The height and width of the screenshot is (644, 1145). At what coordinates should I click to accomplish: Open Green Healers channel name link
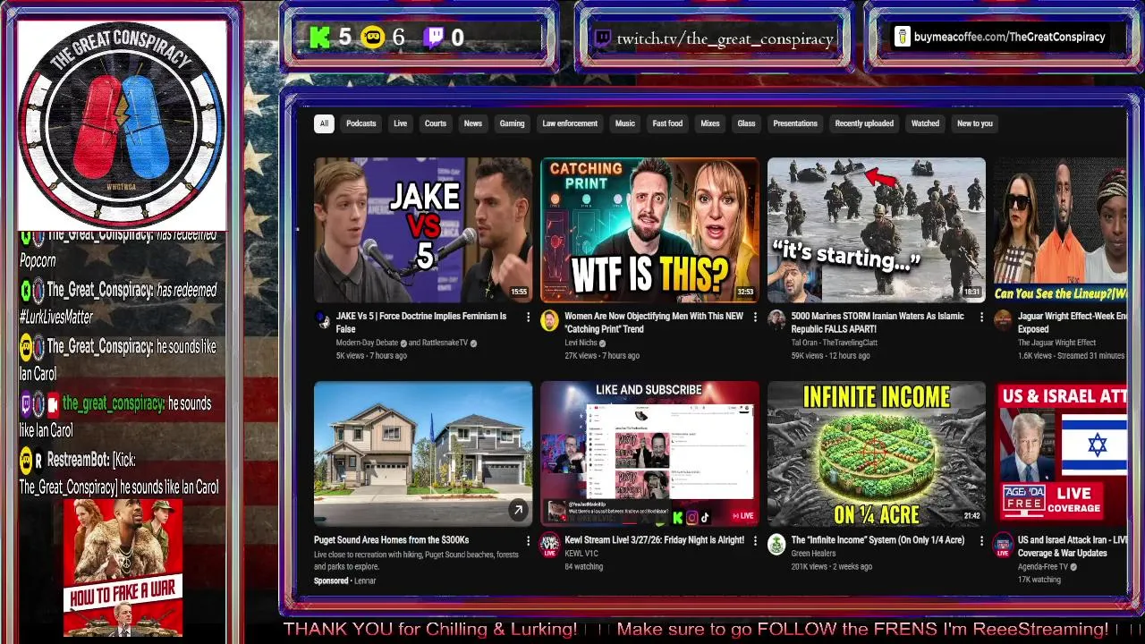click(x=813, y=554)
